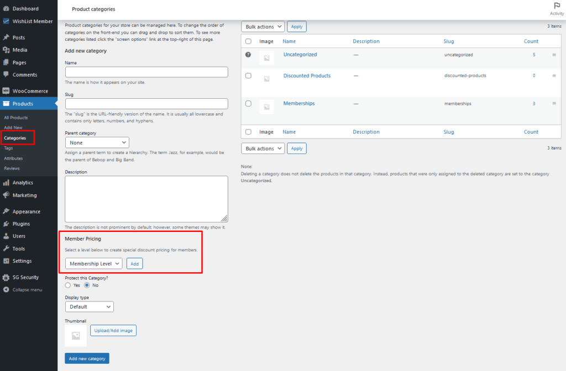Click the top Apply button
The width and height of the screenshot is (566, 371).
click(297, 26)
